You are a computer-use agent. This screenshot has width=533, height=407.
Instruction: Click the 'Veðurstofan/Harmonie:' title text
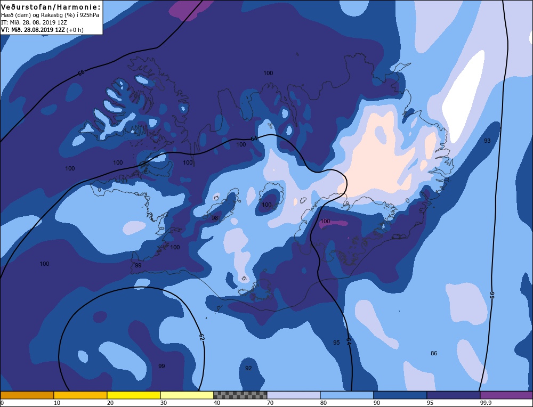click(51, 7)
